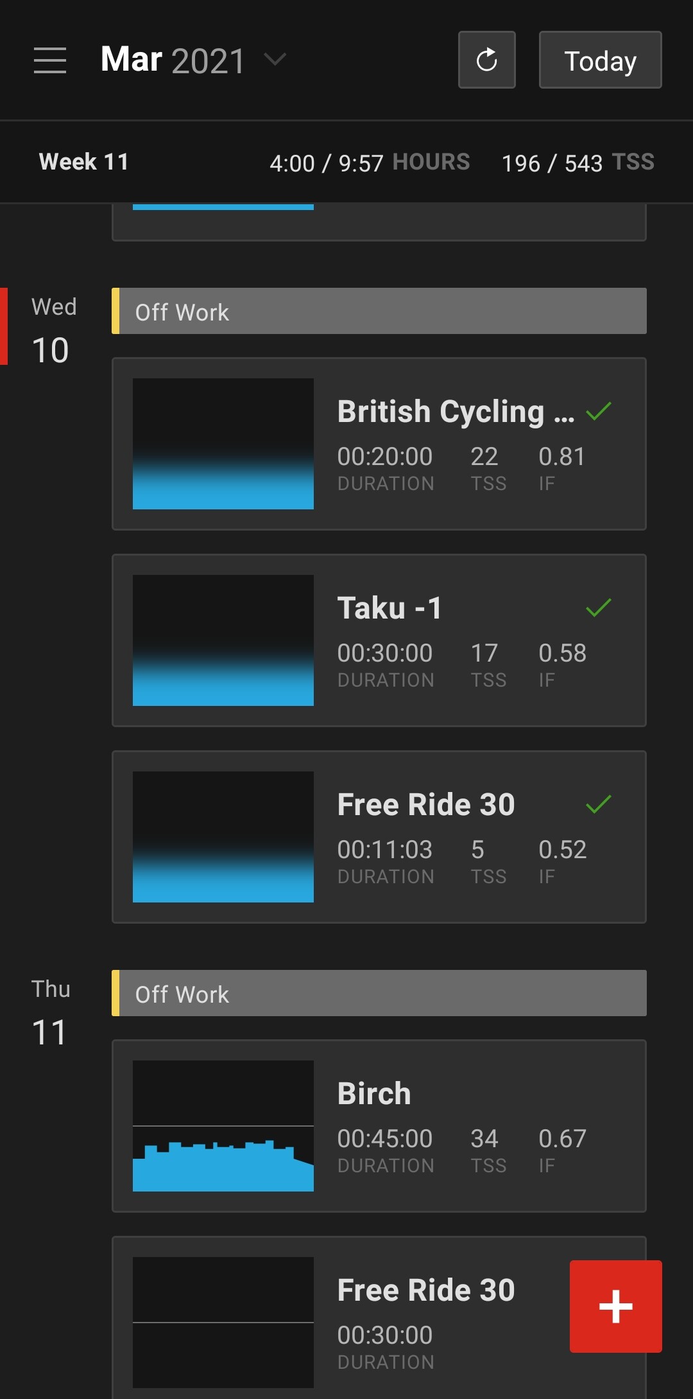This screenshot has width=693, height=1399.
Task: Jump to Today in calendar
Action: point(600,60)
